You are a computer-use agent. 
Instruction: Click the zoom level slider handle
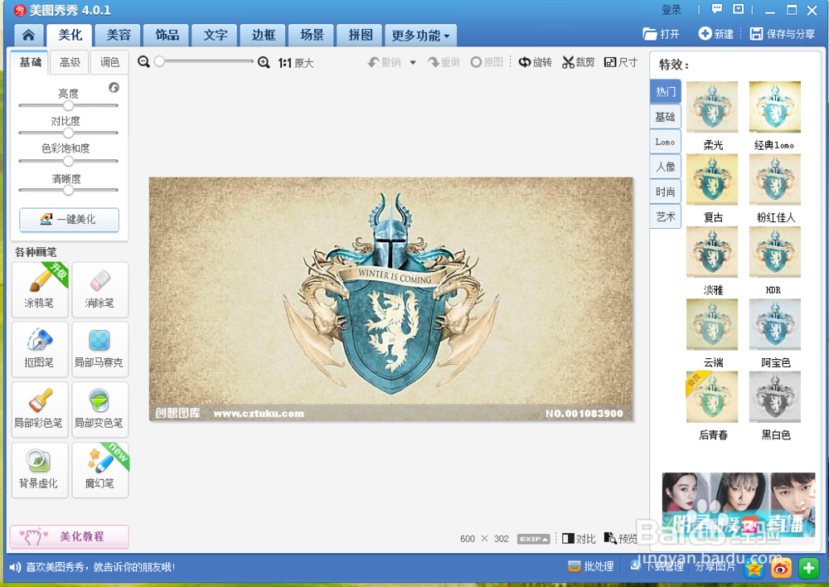159,61
